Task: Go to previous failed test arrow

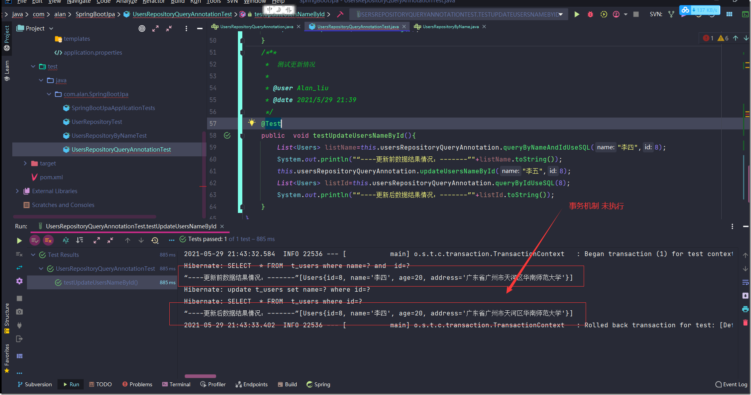Action: [128, 240]
